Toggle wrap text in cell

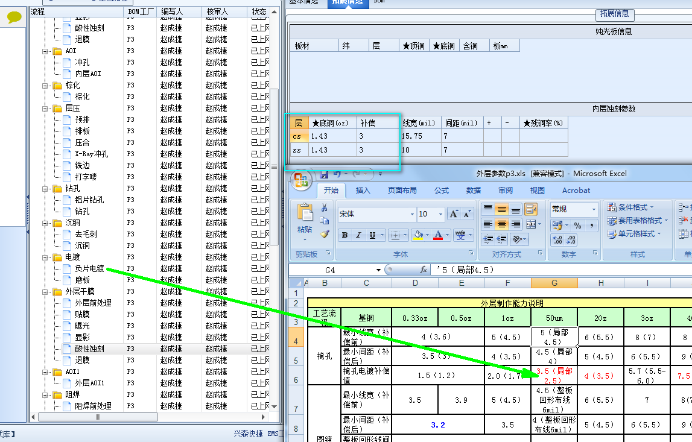click(531, 209)
